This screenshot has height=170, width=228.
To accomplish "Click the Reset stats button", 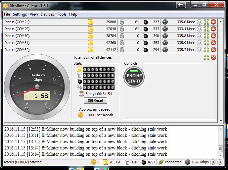I will point(95,100).
